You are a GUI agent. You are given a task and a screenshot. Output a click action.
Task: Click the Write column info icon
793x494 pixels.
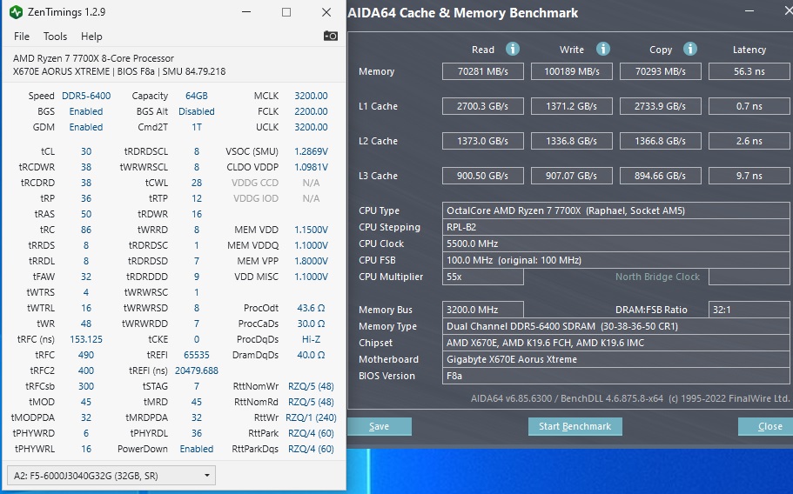coord(602,49)
